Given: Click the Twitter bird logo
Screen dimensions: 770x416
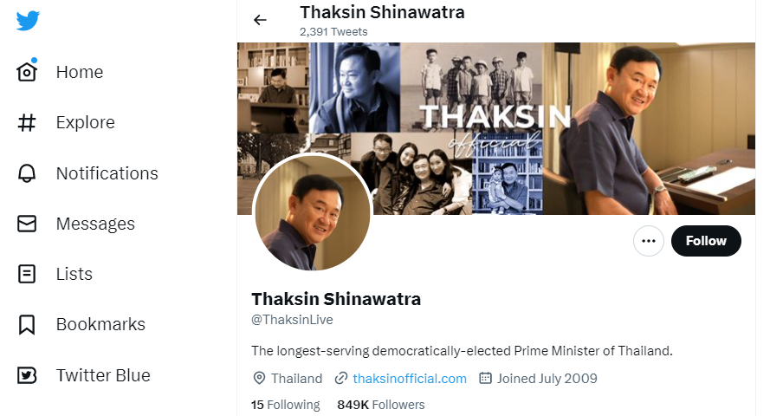Looking at the screenshot, I should coord(28,21).
